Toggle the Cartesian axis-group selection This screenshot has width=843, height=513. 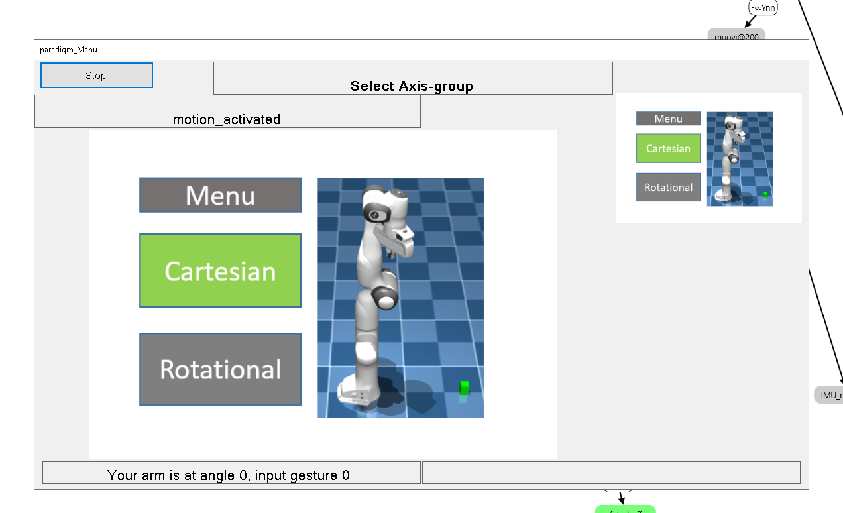click(220, 270)
